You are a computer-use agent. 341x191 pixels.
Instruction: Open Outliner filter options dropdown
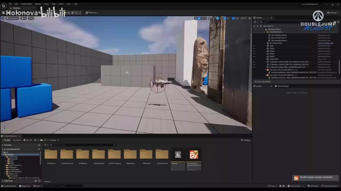(x=255, y=22)
